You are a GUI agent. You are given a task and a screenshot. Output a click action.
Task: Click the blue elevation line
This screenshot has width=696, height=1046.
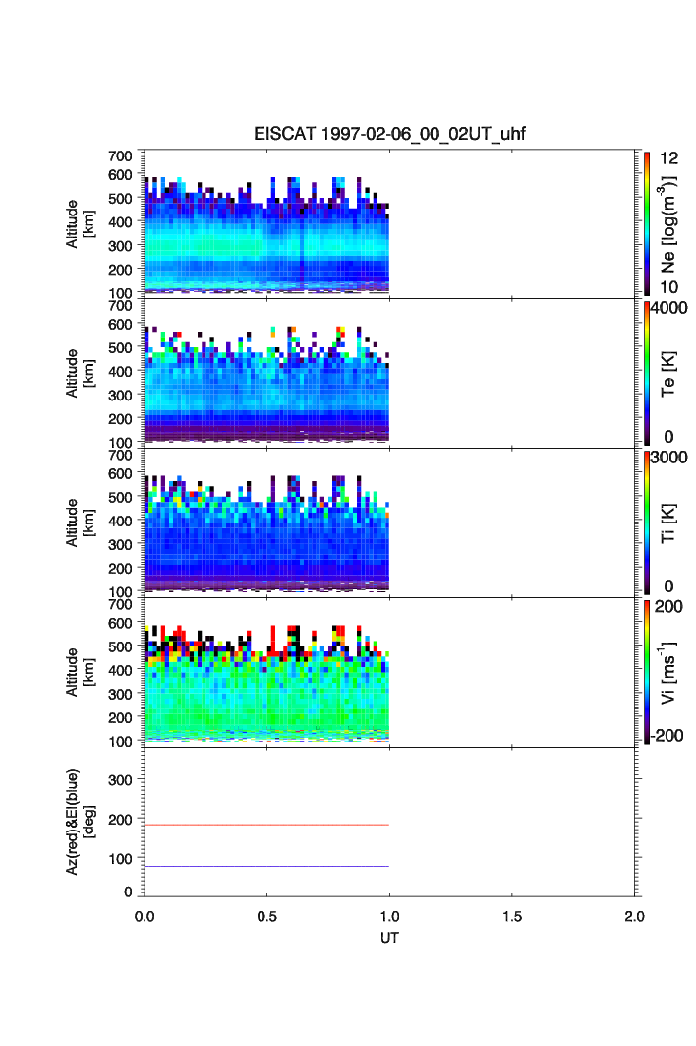266,867
